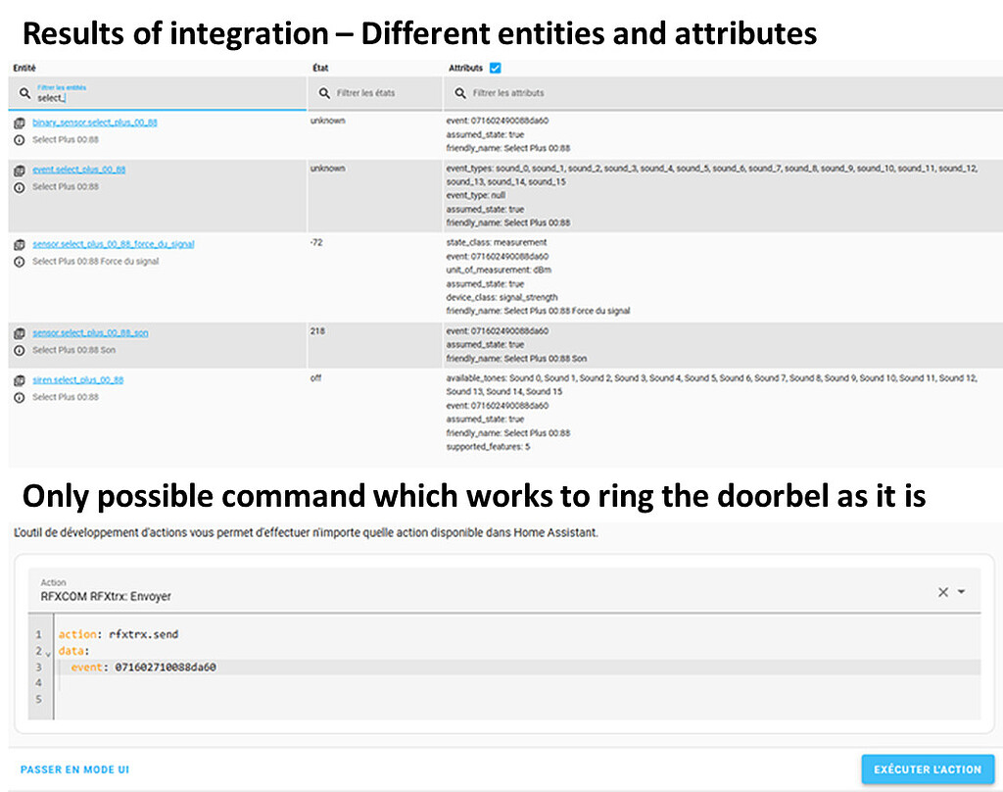The width and height of the screenshot is (1003, 792).
Task: Open the info icon for Force du signal sensor
Action: tap(18, 260)
